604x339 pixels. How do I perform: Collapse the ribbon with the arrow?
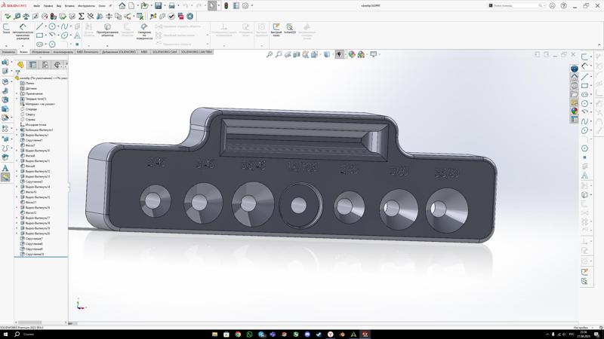pyautogui.click(x=599, y=45)
